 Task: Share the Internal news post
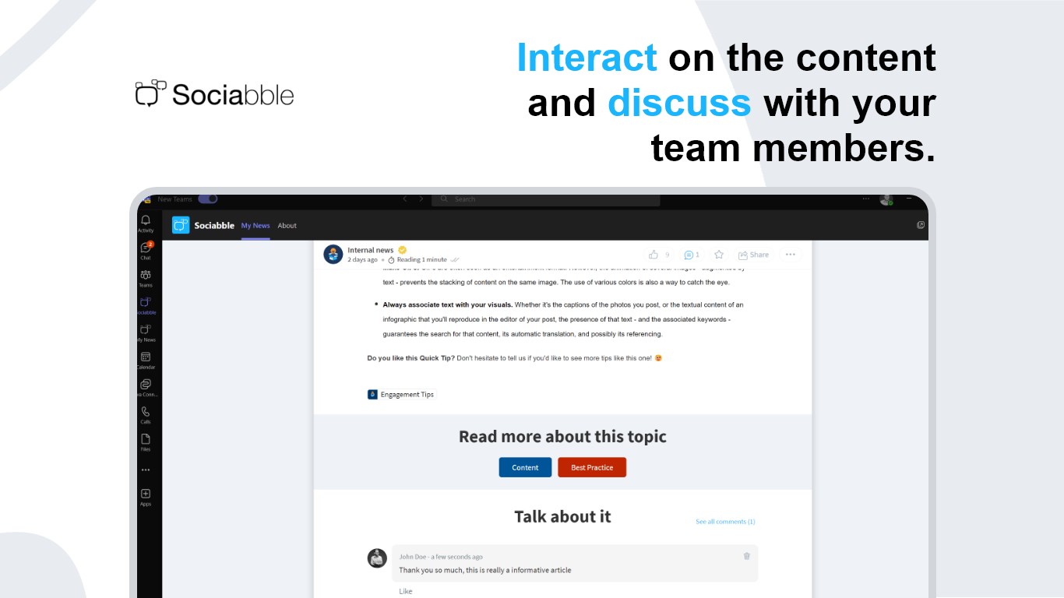click(753, 255)
